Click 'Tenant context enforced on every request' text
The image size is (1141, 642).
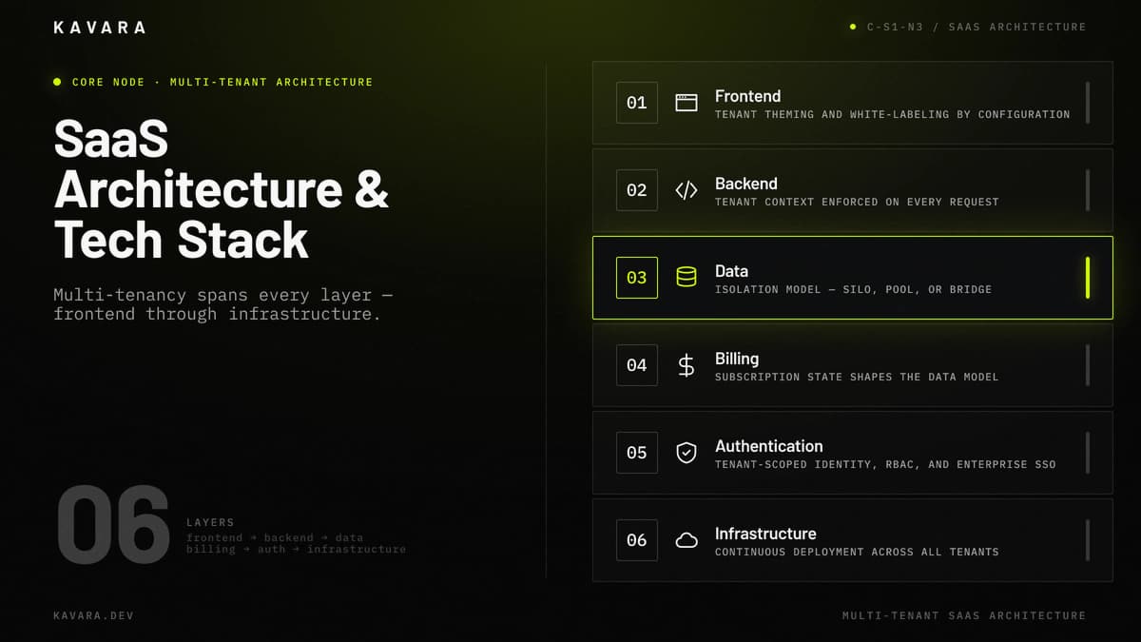857,202
